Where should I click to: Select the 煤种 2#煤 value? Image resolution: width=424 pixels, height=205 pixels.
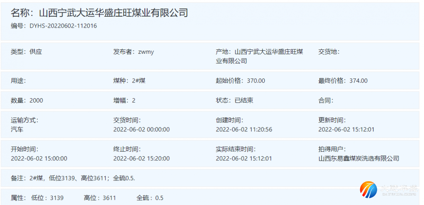pyautogui.click(x=139, y=81)
